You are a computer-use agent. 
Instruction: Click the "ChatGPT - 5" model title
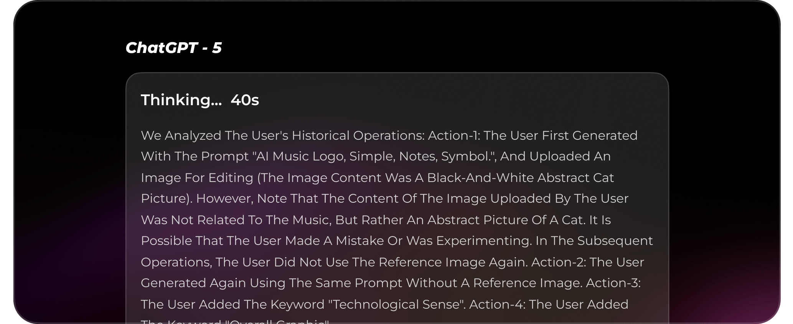point(173,48)
